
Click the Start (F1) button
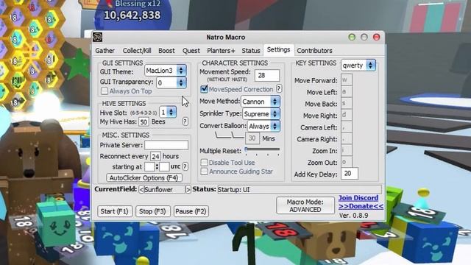tap(115, 211)
